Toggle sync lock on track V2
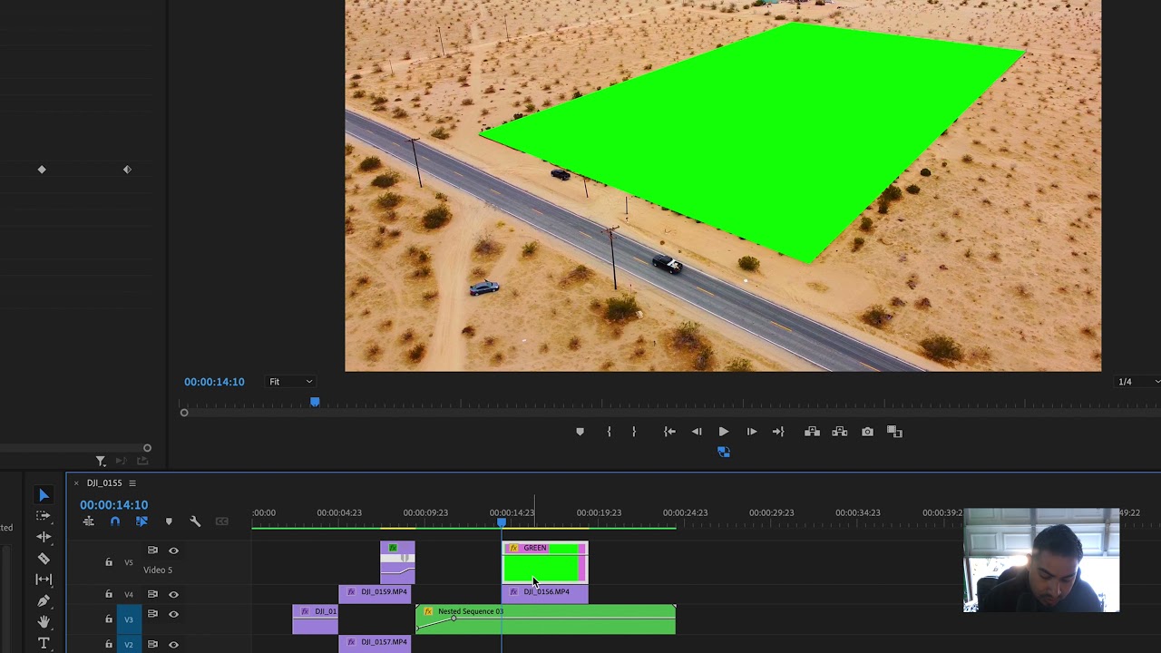 [x=152, y=644]
